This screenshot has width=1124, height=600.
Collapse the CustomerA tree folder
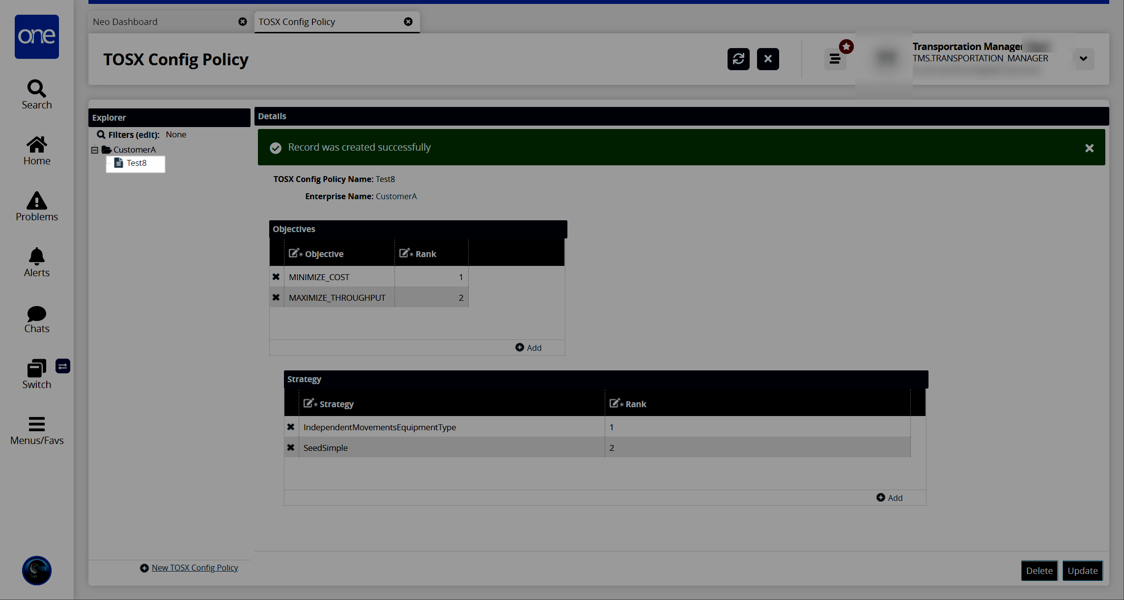click(95, 150)
